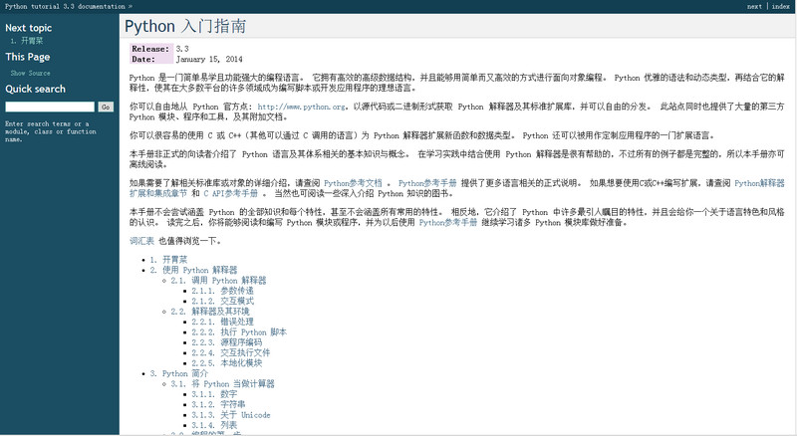This screenshot has height=436, width=797.
Task: Open '2.2.1. 错误处理' section
Action: pyautogui.click(x=222, y=322)
